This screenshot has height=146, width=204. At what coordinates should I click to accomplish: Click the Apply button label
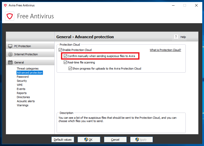tap(143, 140)
